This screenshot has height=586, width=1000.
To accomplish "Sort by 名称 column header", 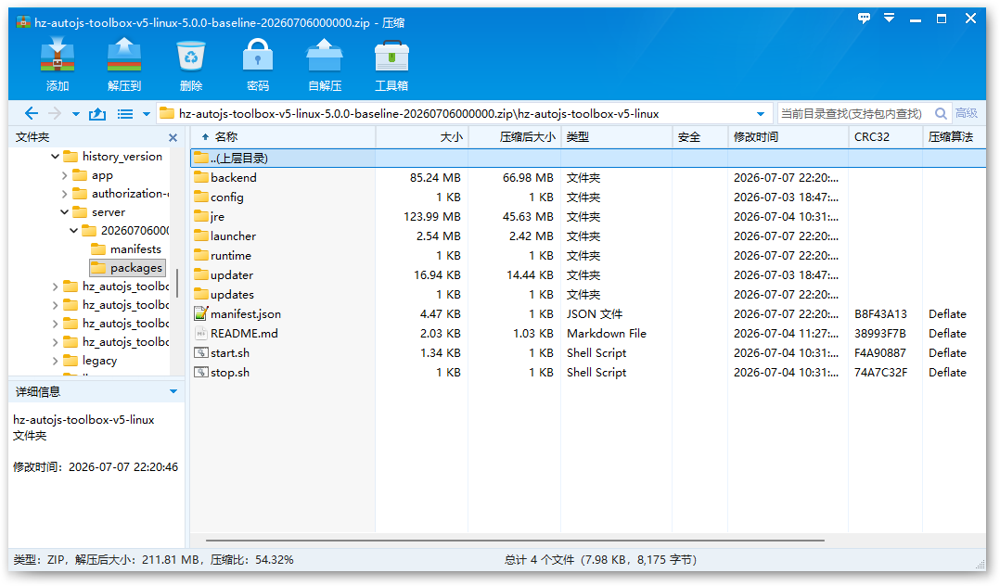I will [x=283, y=137].
